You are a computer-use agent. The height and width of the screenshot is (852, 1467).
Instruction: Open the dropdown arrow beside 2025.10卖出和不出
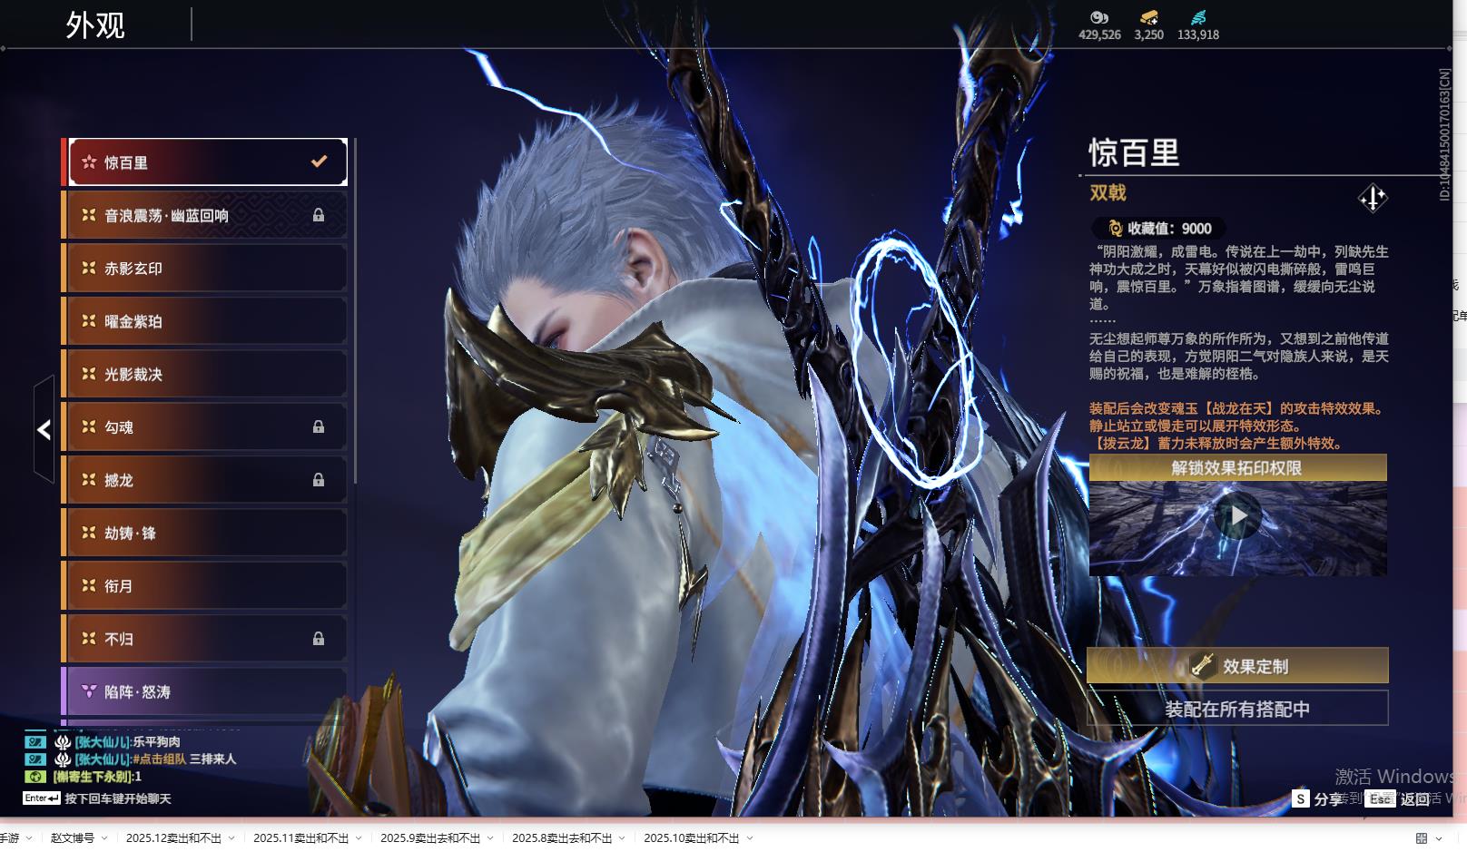click(750, 838)
